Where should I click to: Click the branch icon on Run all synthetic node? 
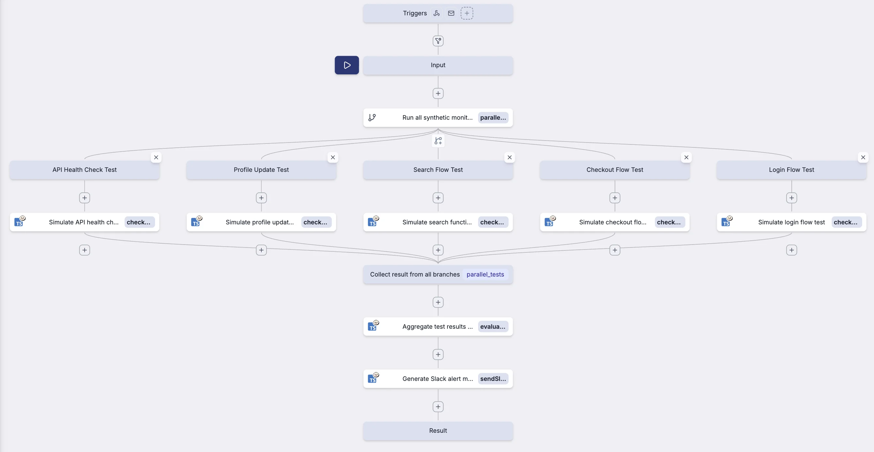coord(372,117)
